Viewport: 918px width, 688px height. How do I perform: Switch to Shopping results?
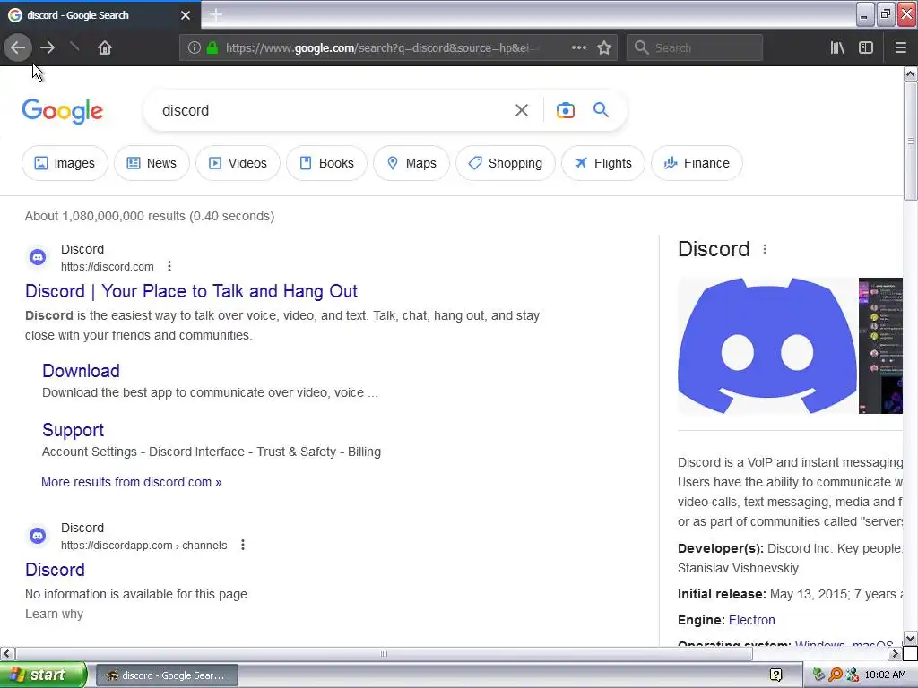pyautogui.click(x=506, y=163)
